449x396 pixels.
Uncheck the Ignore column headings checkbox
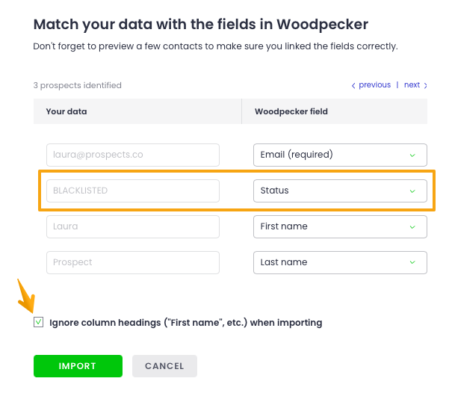pos(39,323)
